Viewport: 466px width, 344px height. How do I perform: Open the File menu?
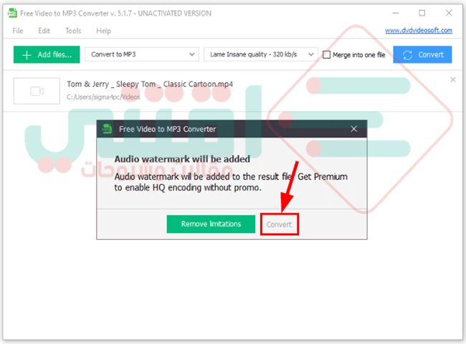click(18, 31)
